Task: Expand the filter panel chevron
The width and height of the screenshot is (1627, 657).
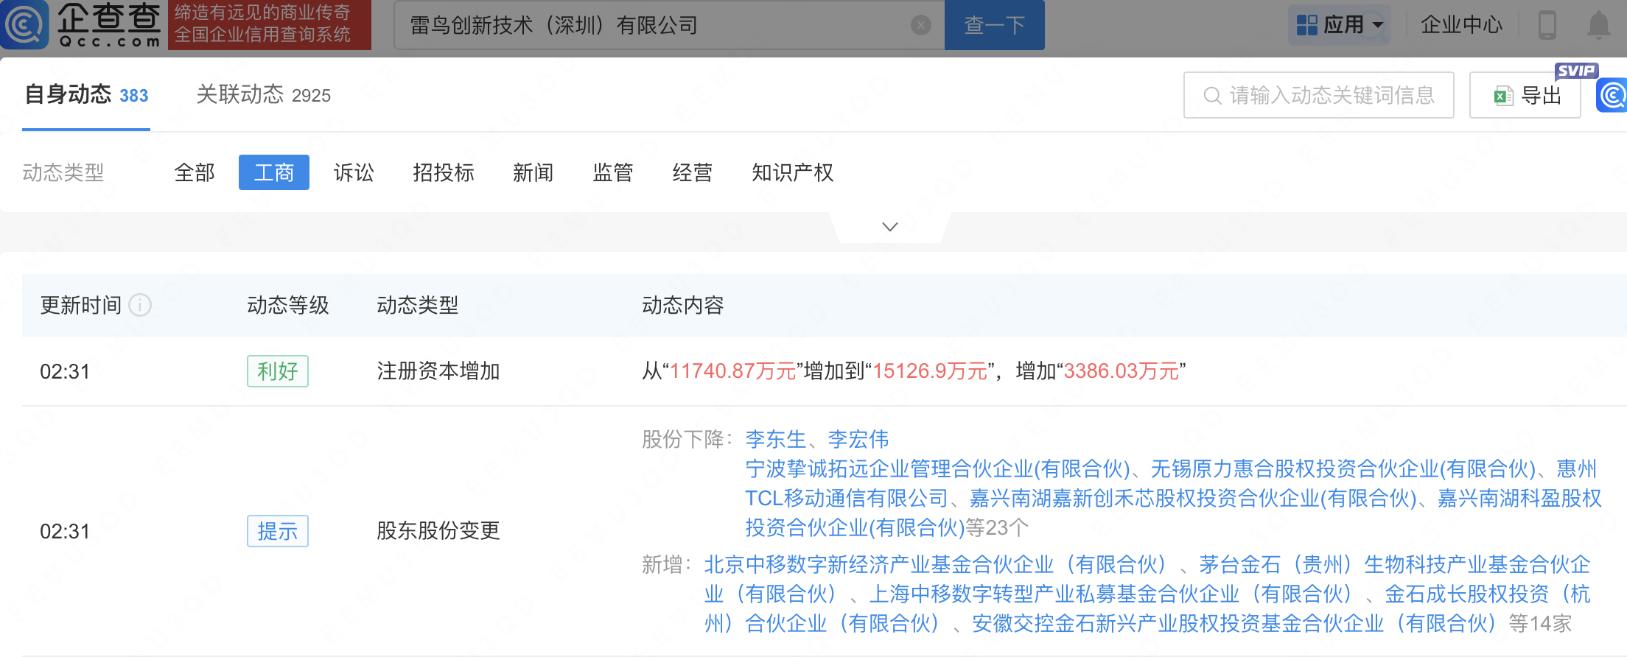Action: tap(889, 227)
